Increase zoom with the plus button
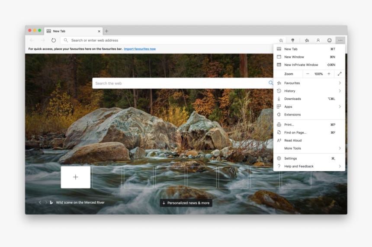Viewport: 372px width, 247px height. [x=329, y=74]
